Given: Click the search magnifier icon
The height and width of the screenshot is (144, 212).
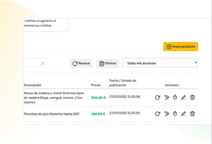Looking at the screenshot, I should point(42,63).
